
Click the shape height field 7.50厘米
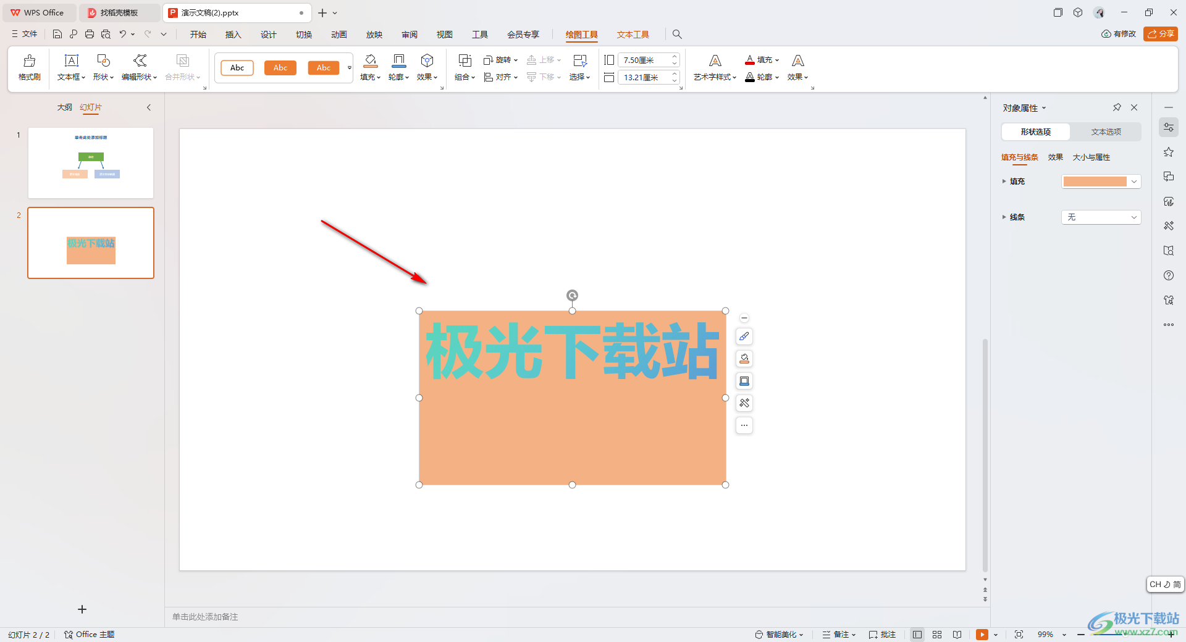pyautogui.click(x=644, y=60)
